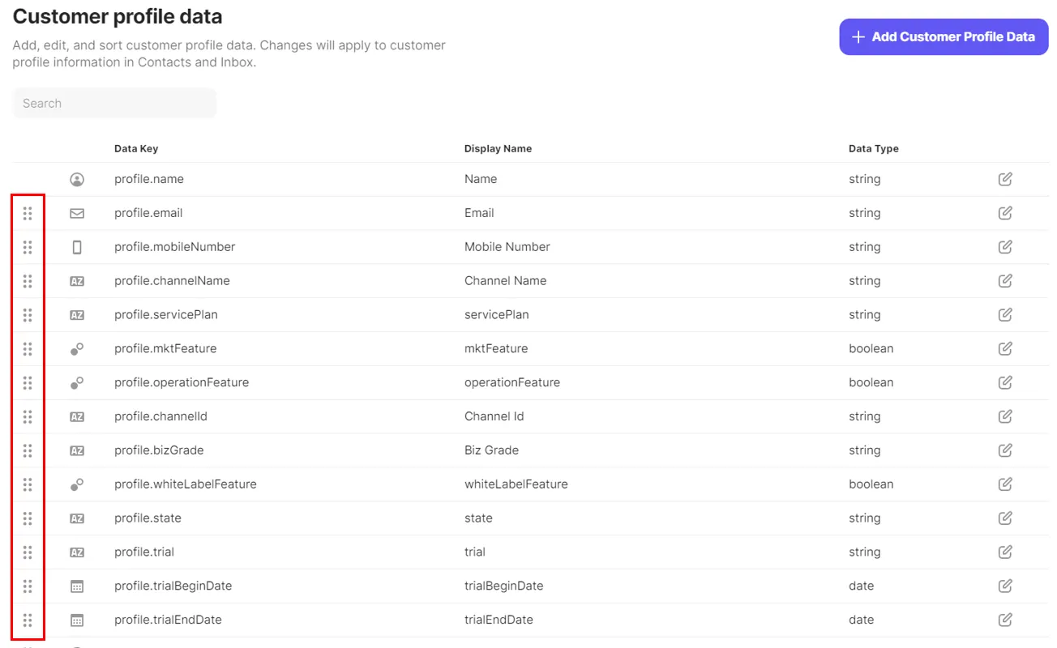Open edit for Biz Grade row
This screenshot has height=648, width=1057.
pyautogui.click(x=1005, y=450)
